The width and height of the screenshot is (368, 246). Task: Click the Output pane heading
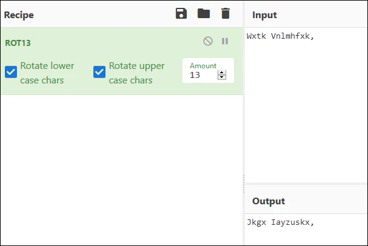269,201
